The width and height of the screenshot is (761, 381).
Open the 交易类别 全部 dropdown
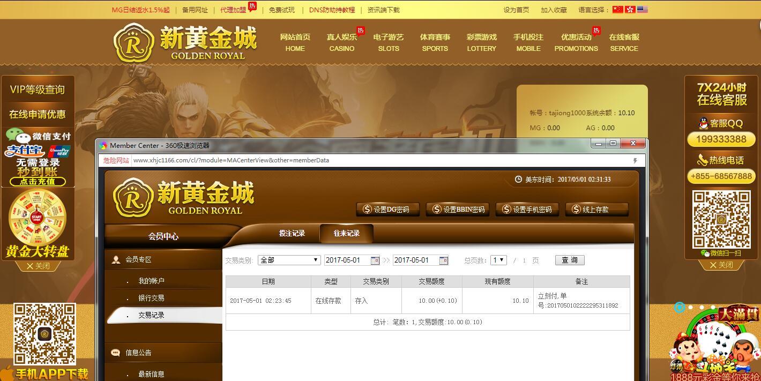coord(289,260)
